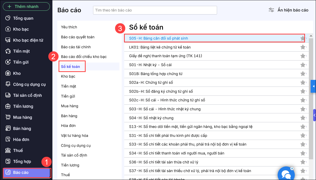Click the Ẩn hiện báo cáo filter icon
The width and height of the screenshot is (316, 180).
(271, 10)
